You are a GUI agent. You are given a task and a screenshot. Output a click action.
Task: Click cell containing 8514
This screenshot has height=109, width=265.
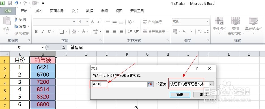click(43, 89)
